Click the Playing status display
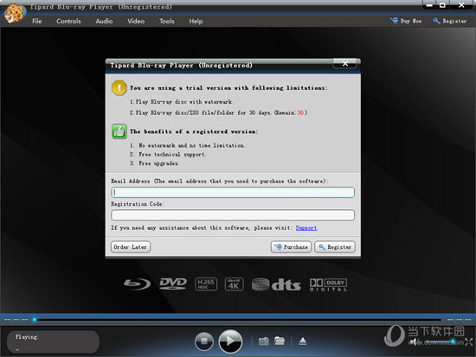Viewport: 476px width, 357px height. tap(53, 341)
